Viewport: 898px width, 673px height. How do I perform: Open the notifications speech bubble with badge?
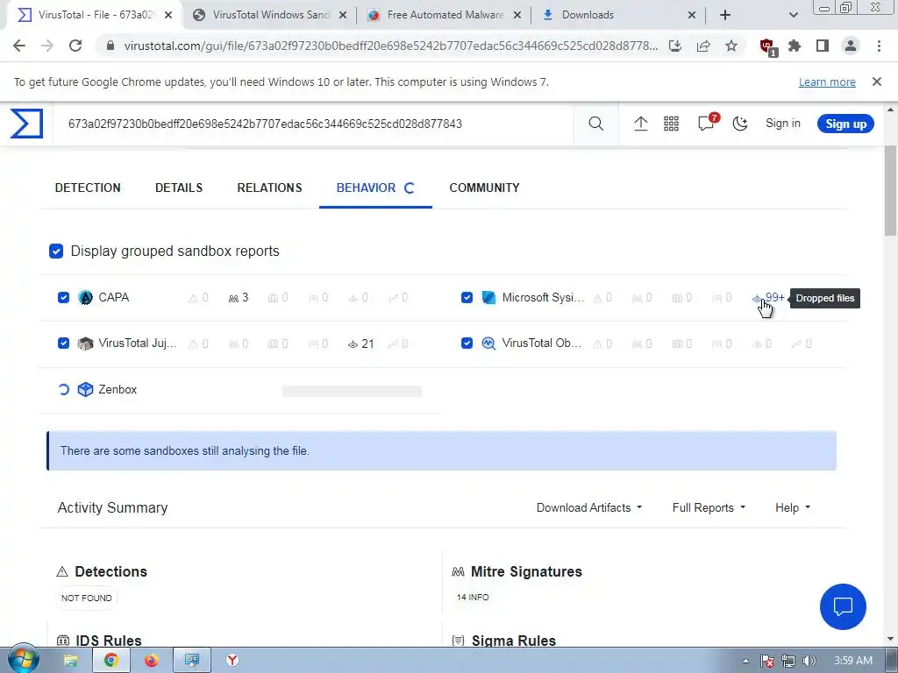pos(708,122)
